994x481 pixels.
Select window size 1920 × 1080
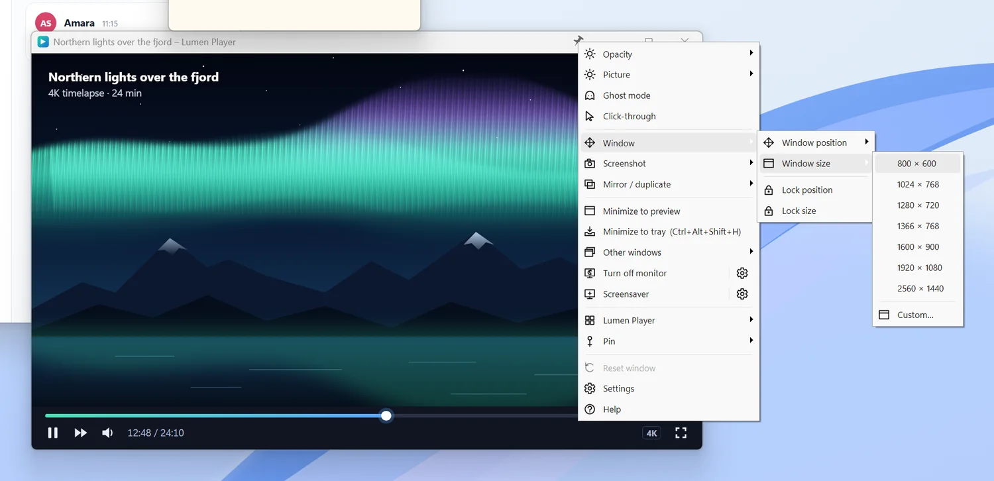point(918,268)
